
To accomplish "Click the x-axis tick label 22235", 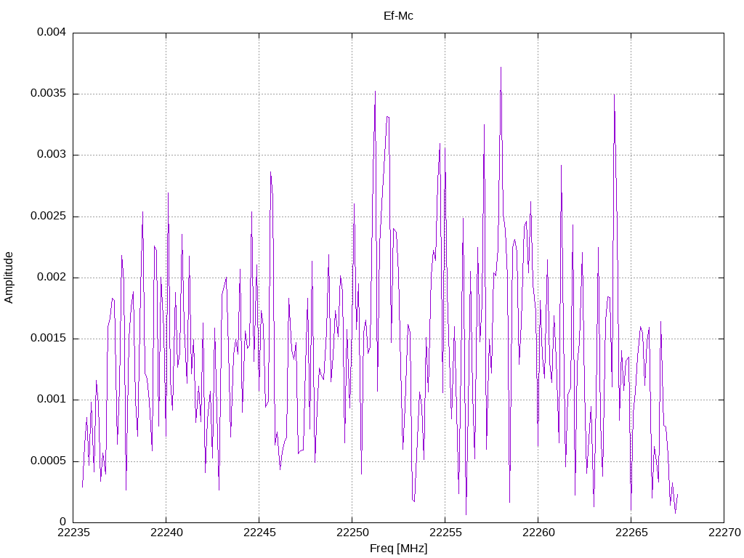I will click(73, 533).
